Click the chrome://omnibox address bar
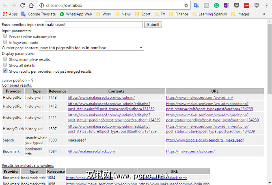 point(114,6)
